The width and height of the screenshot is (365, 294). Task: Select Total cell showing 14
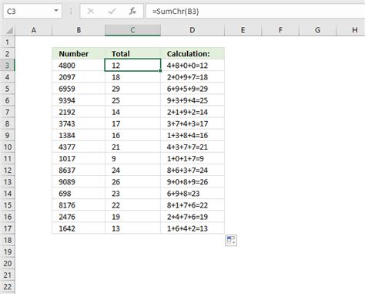tap(132, 112)
